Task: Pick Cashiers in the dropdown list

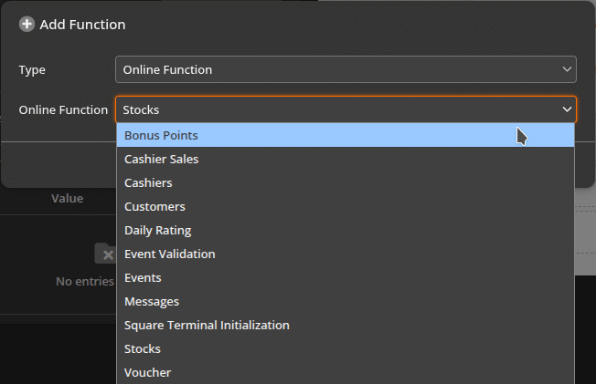Action: pos(346,183)
